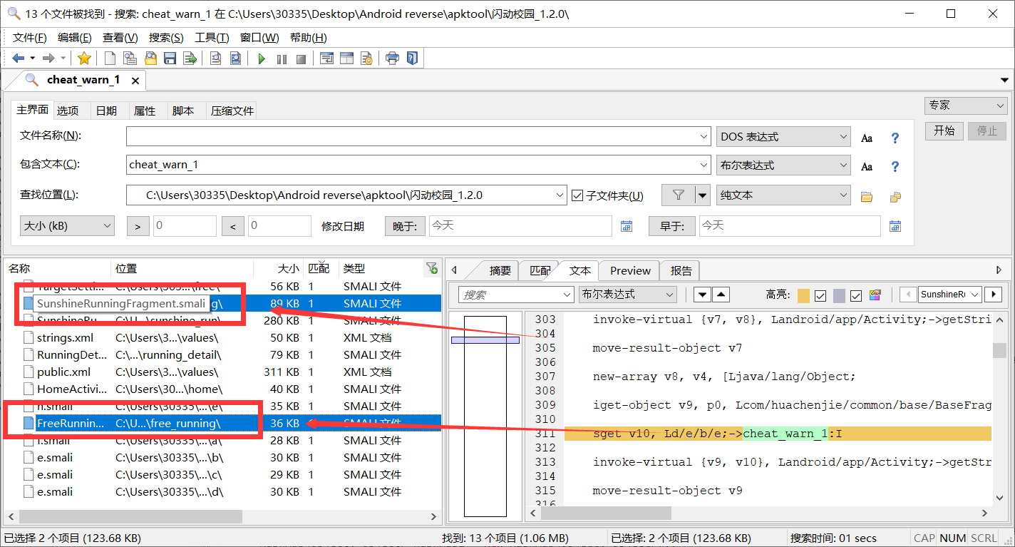
Task: Toggle the yellow highlight checkbox
Action: (x=820, y=295)
